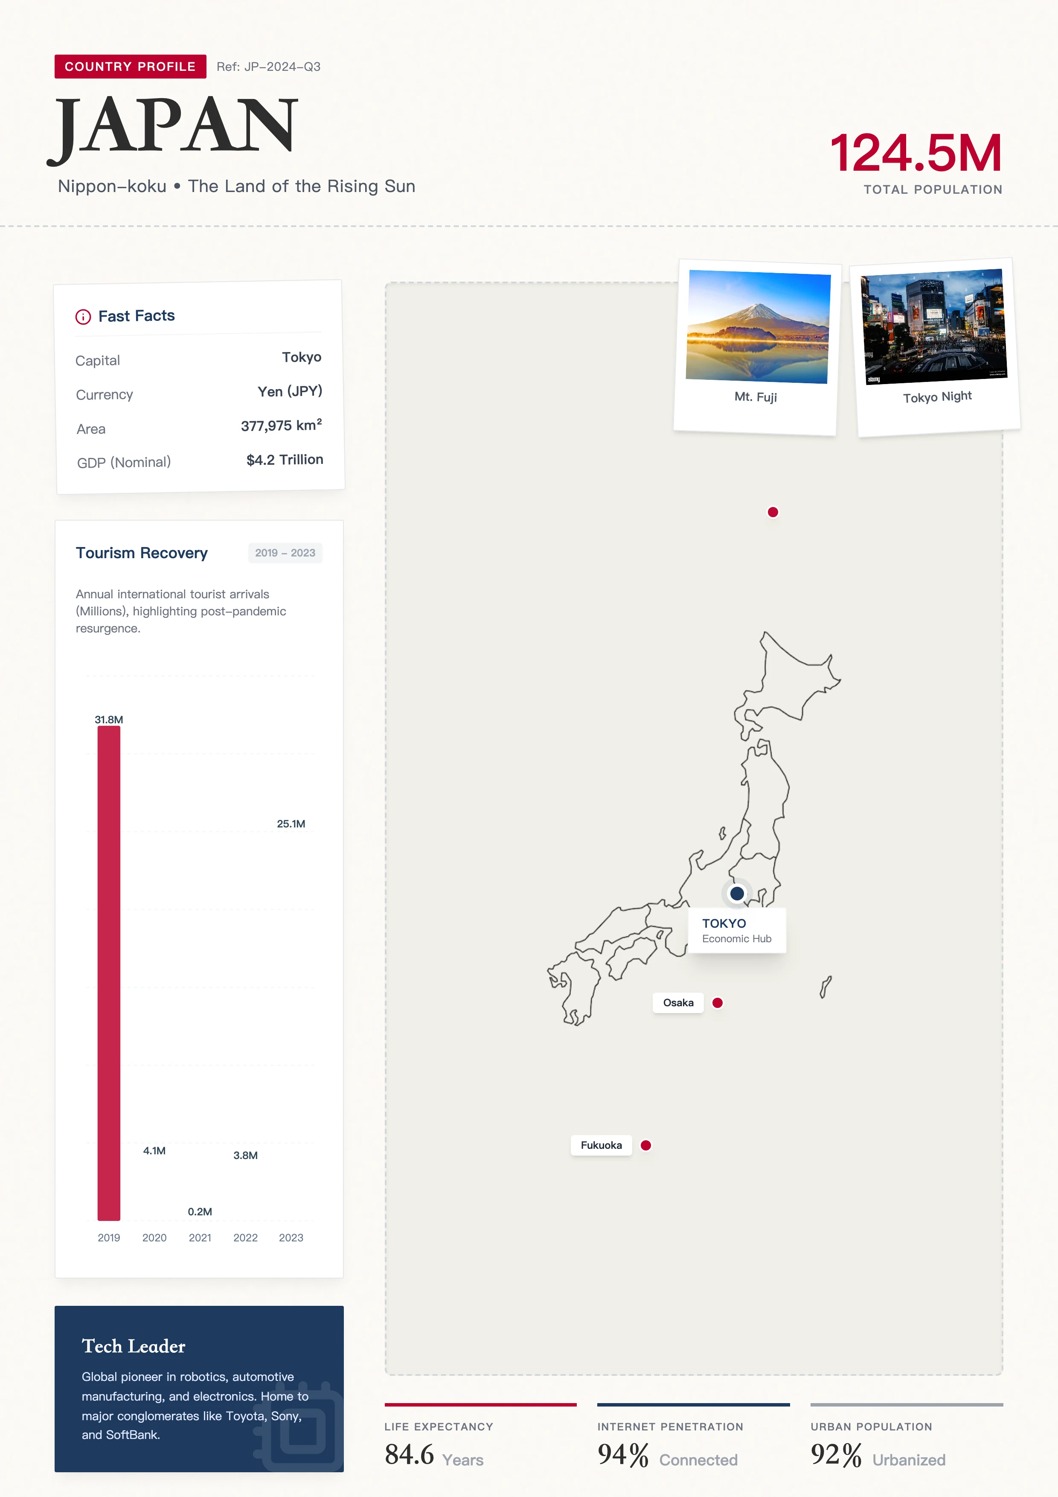Click the 84.6 Years life expectancy stat
Viewport: 1058px width, 1497px height.
click(434, 1455)
